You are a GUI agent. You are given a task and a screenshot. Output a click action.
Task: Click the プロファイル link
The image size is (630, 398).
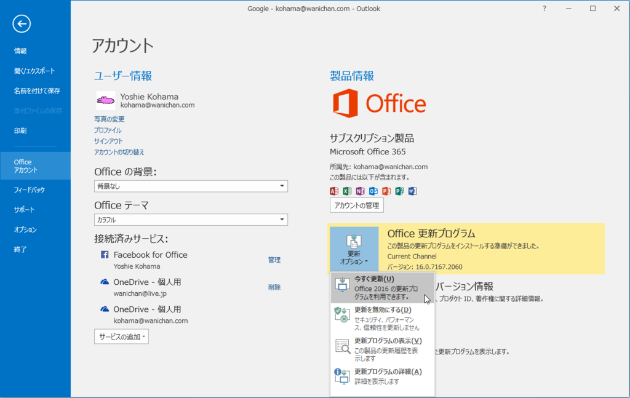click(108, 130)
